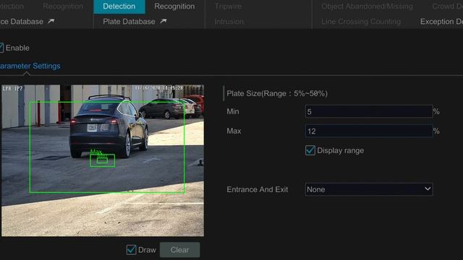Open the dimmed Recognition tab on left

63,6
